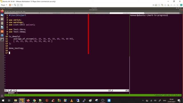Open LibreOffice Writer from the Ubuntu dock
The image size is (183, 103).
click(x=2, y=27)
